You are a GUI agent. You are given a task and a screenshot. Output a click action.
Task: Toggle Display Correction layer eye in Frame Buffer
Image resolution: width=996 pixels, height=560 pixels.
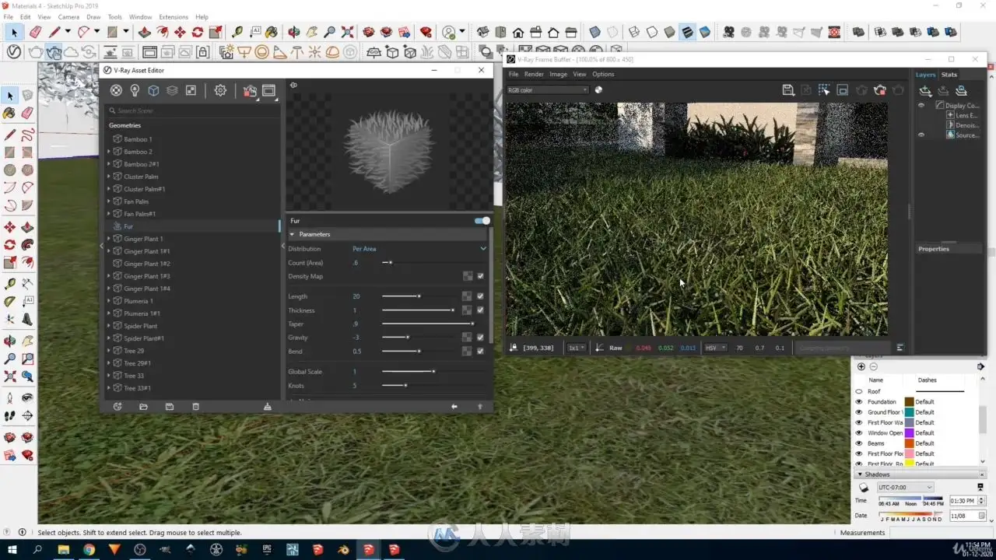point(921,105)
